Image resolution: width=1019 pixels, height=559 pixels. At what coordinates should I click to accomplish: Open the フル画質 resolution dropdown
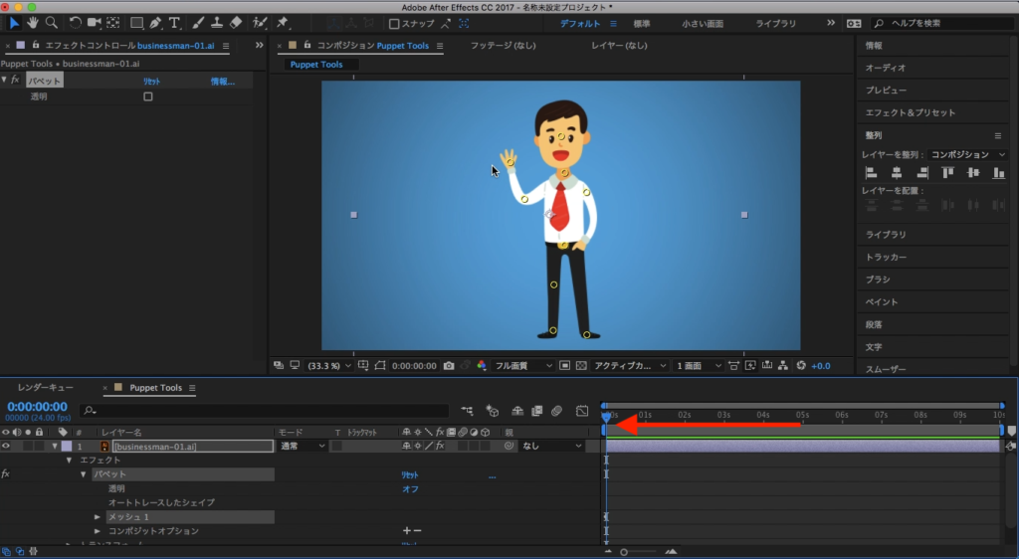[x=523, y=366]
